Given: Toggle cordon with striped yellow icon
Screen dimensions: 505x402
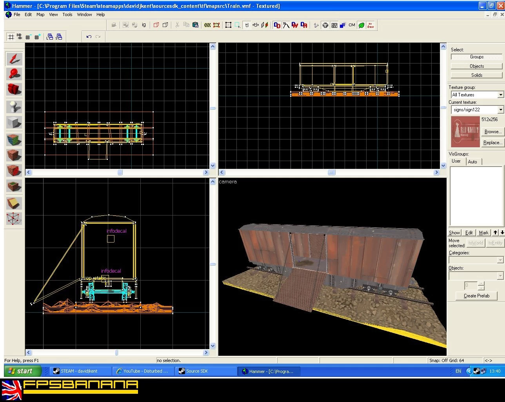Looking at the screenshot, I should (x=207, y=25).
